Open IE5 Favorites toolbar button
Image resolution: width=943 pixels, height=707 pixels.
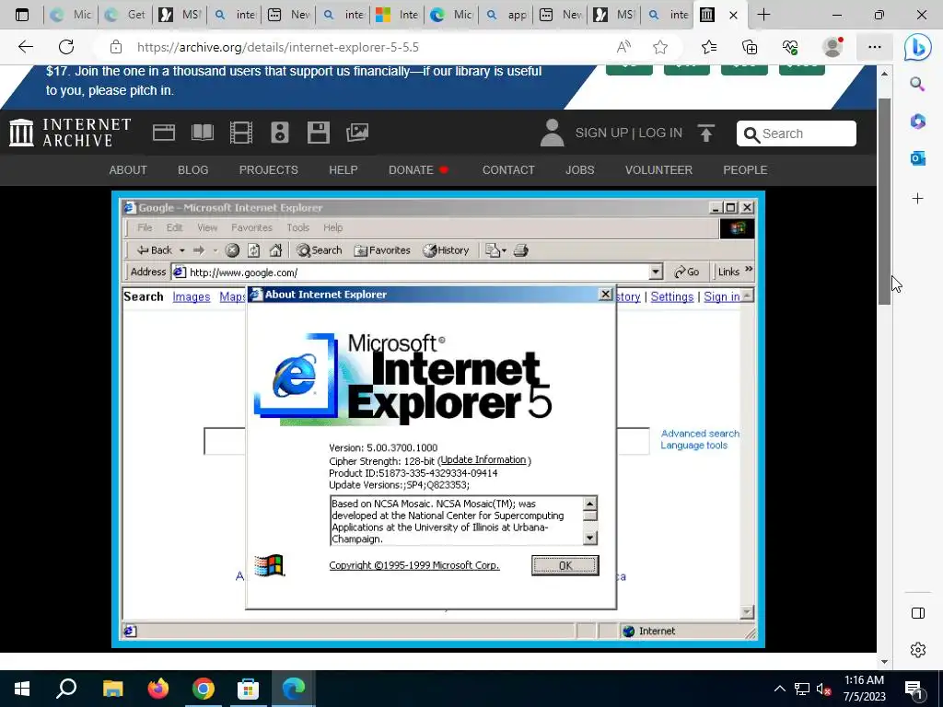pos(382,250)
